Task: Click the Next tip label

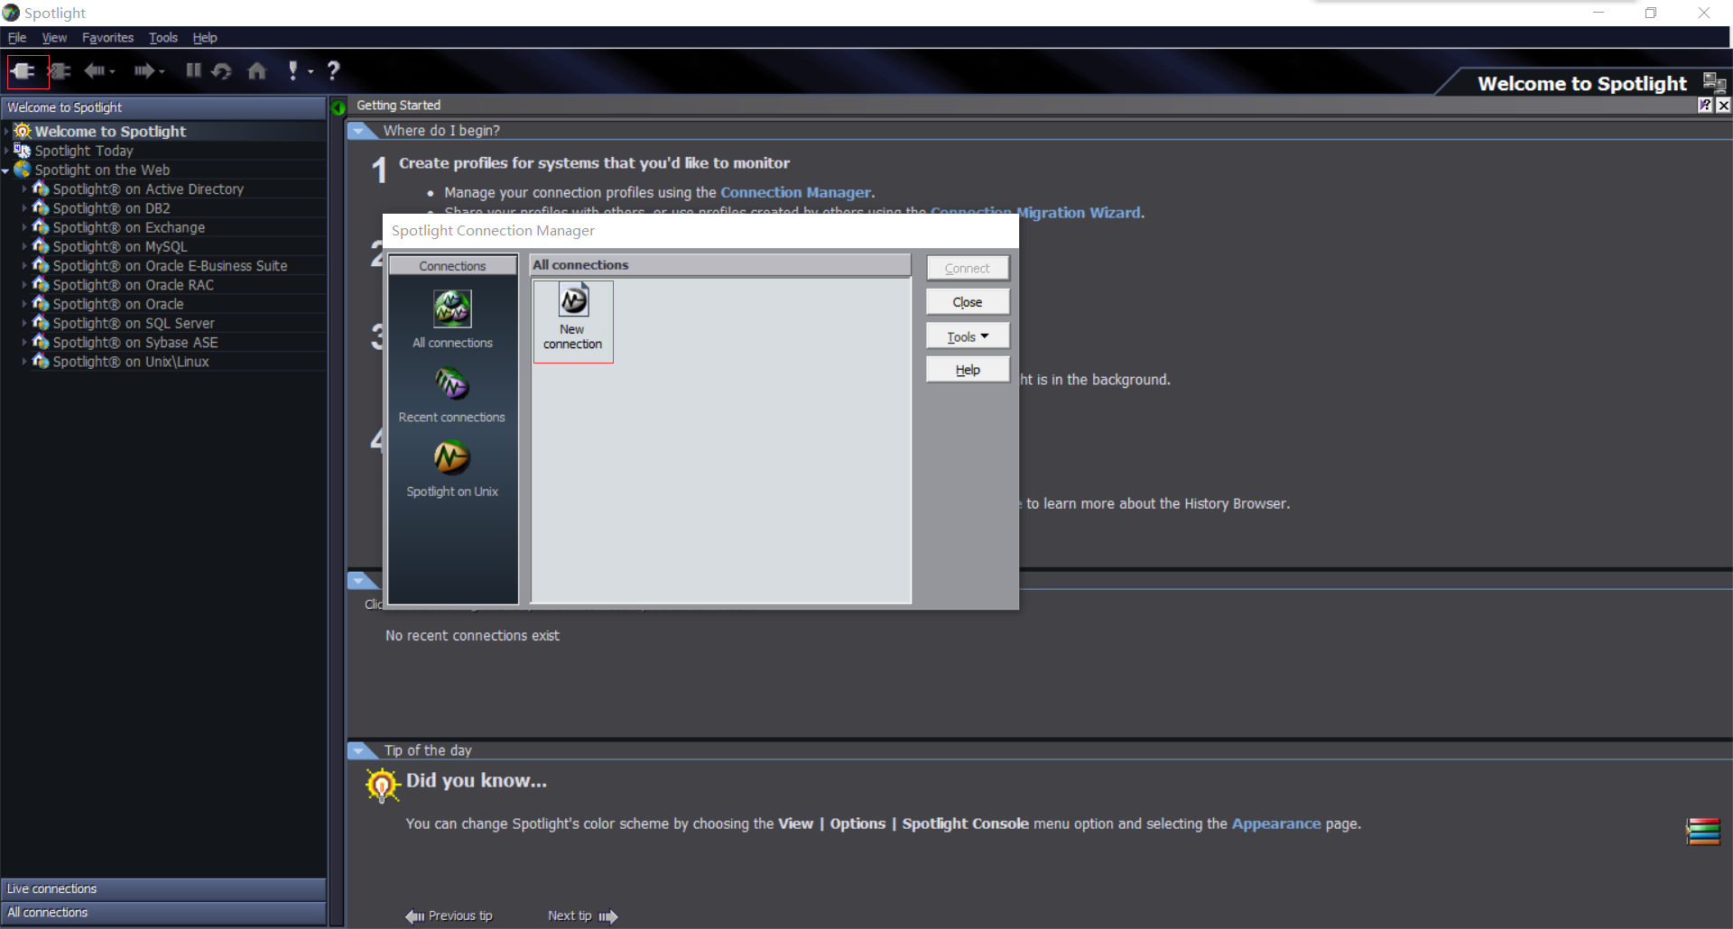Action: 570,915
